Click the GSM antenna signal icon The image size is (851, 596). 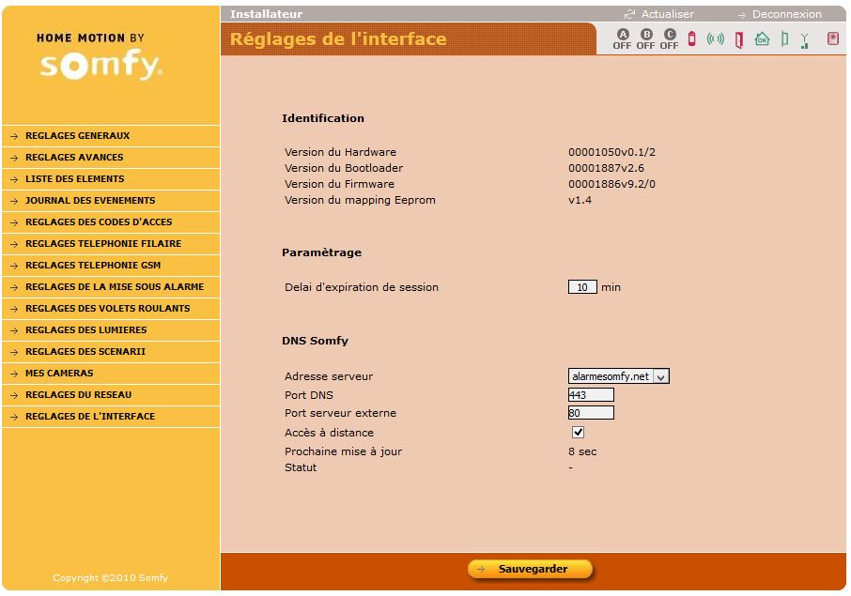click(804, 39)
